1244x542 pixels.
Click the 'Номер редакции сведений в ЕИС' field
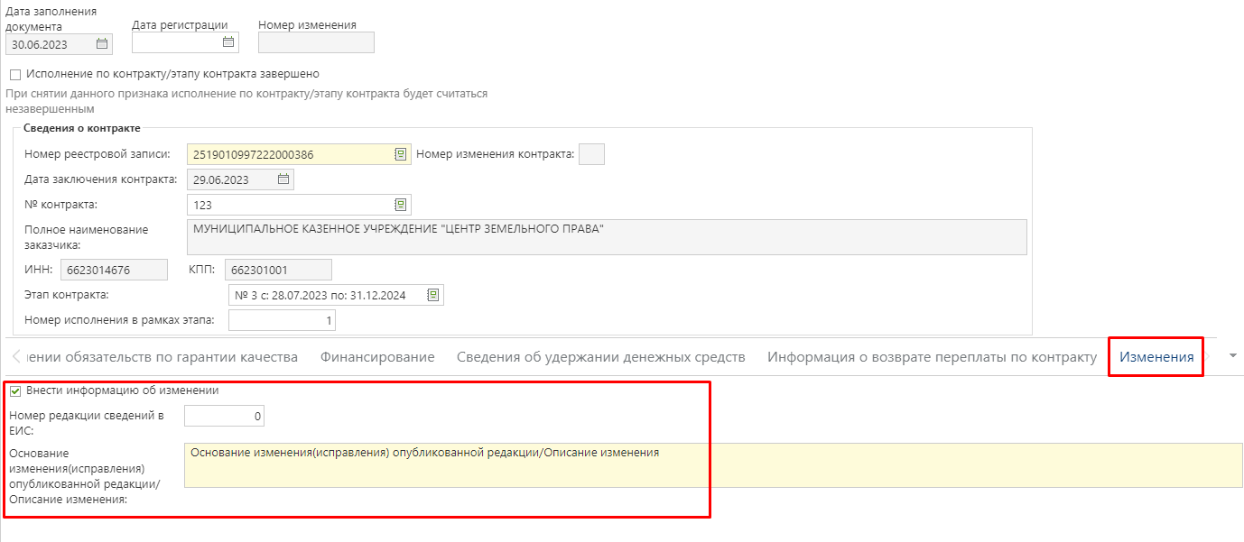224,417
